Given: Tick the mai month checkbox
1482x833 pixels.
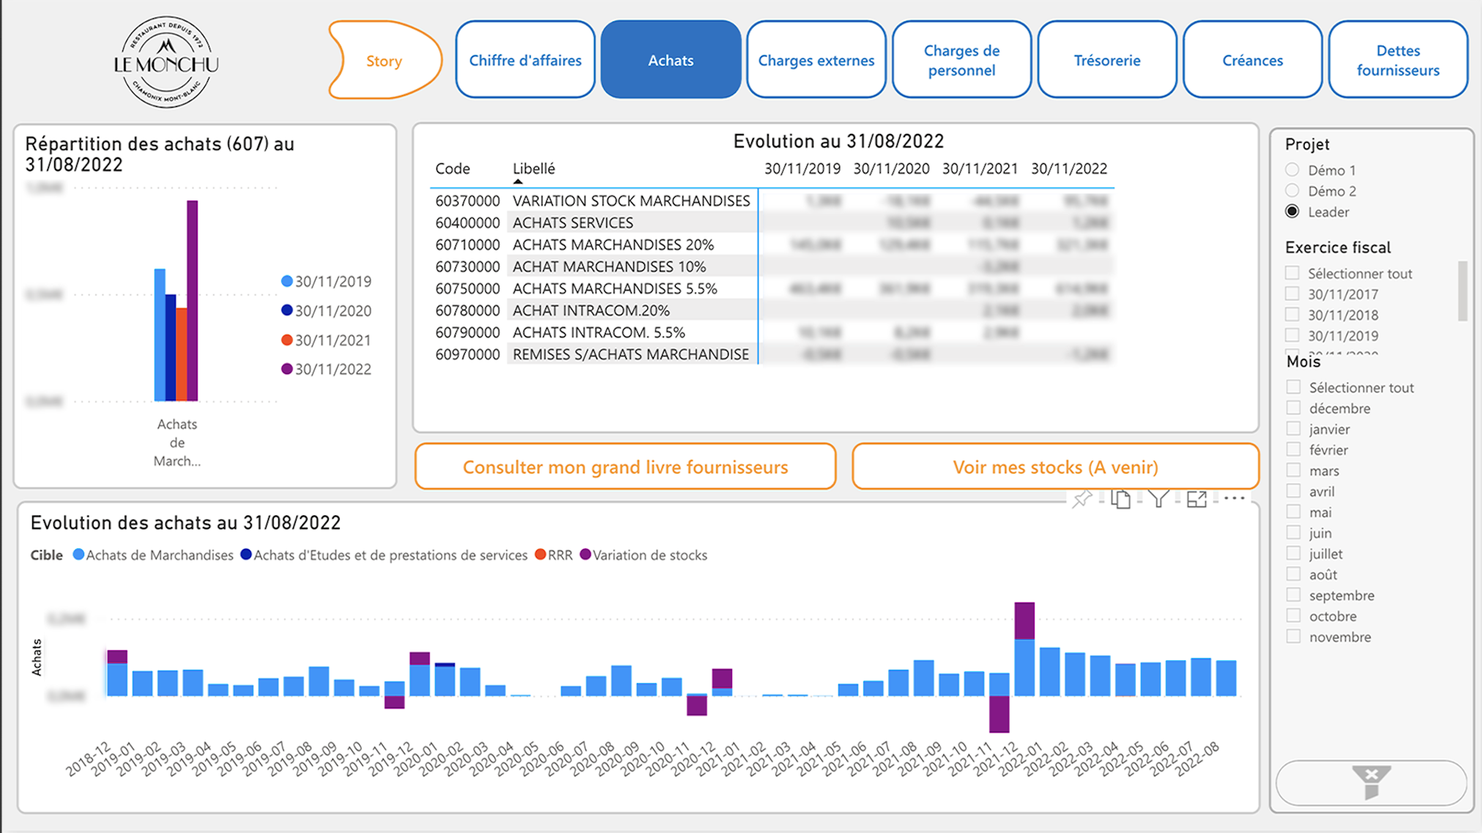Looking at the screenshot, I should (1294, 512).
